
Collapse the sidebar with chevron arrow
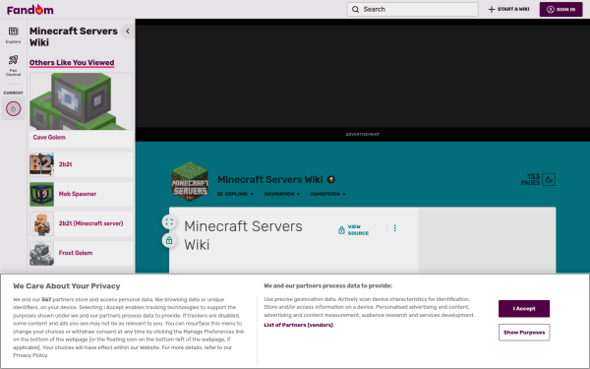point(128,31)
